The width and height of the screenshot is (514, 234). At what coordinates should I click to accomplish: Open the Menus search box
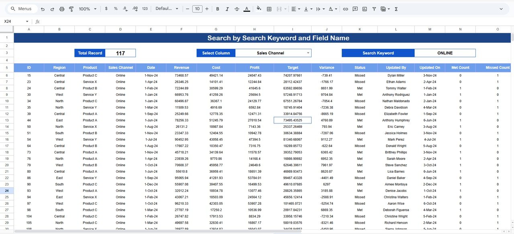[22, 9]
